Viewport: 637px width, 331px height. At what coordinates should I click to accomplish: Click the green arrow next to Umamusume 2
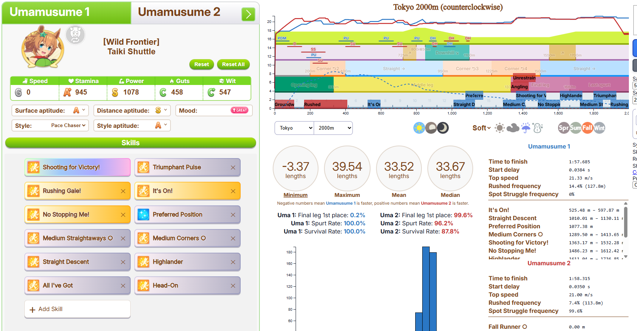point(248,14)
